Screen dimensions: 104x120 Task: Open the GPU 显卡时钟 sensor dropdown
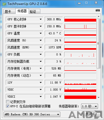tap(24, 26)
